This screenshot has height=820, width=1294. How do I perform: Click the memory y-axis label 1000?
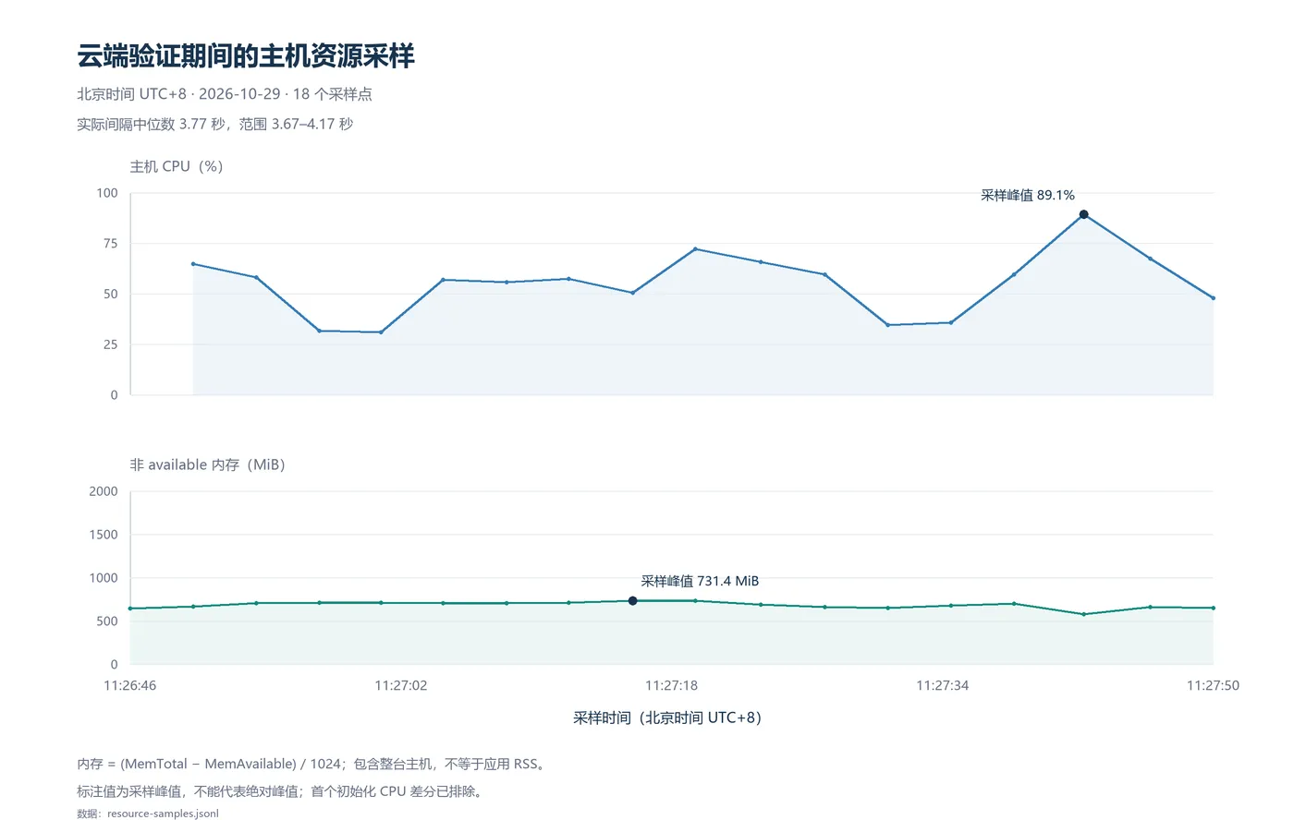(x=104, y=578)
